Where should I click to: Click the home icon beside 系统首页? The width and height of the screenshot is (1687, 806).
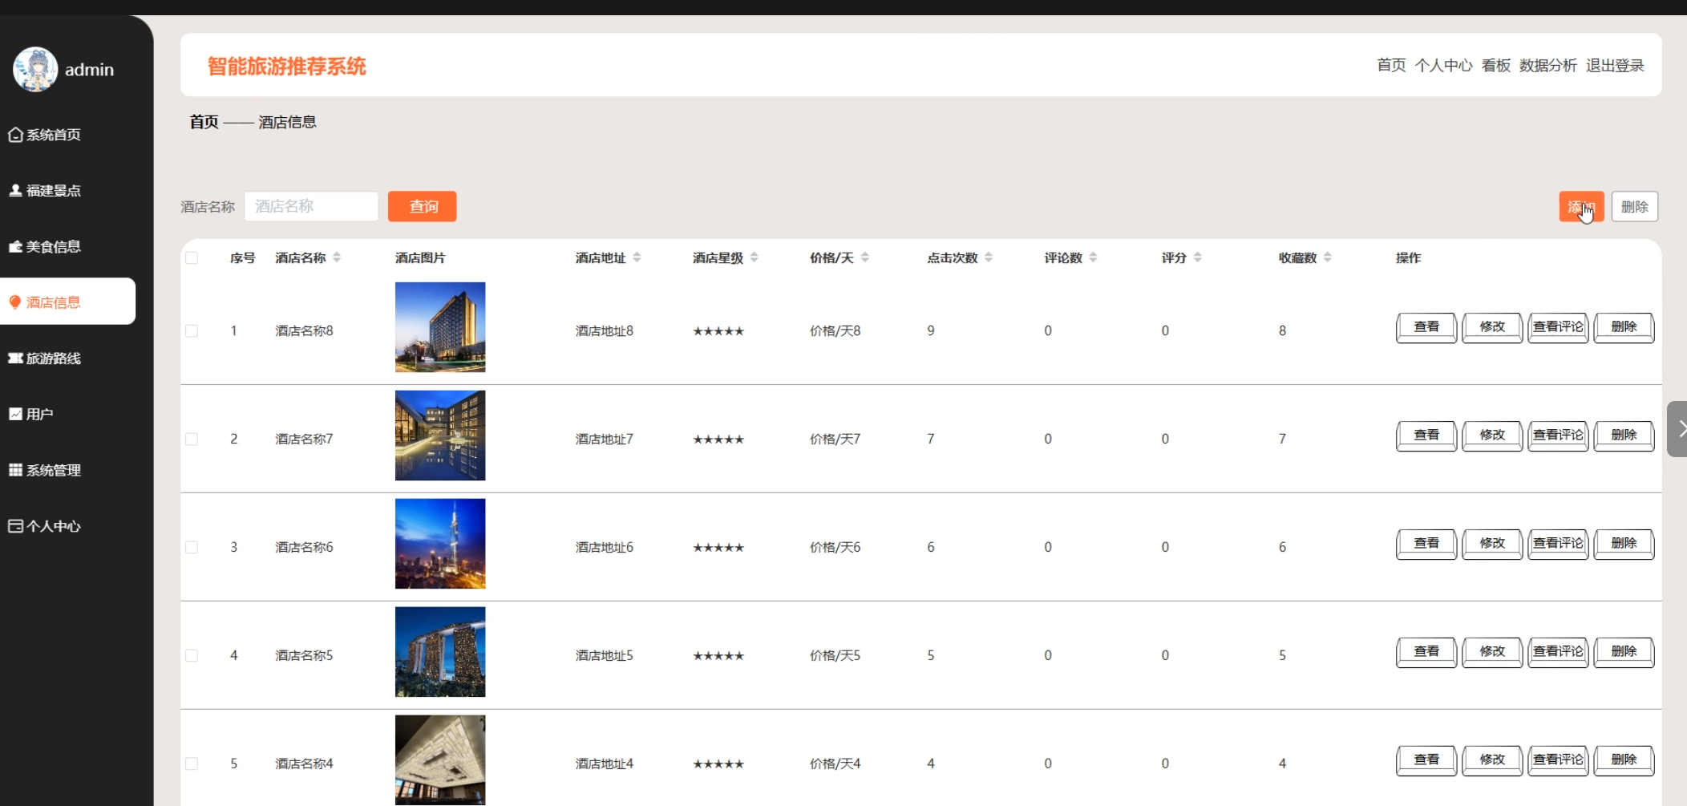point(15,135)
